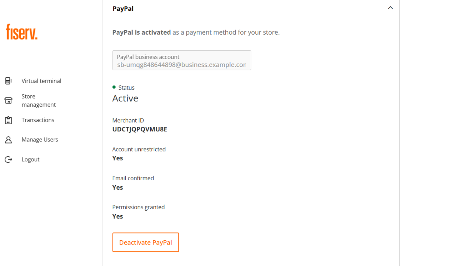Image resolution: width=451 pixels, height=266 pixels.
Task: Click the Merchant ID value UDCTJQPQVMU8E
Action: tap(140, 129)
